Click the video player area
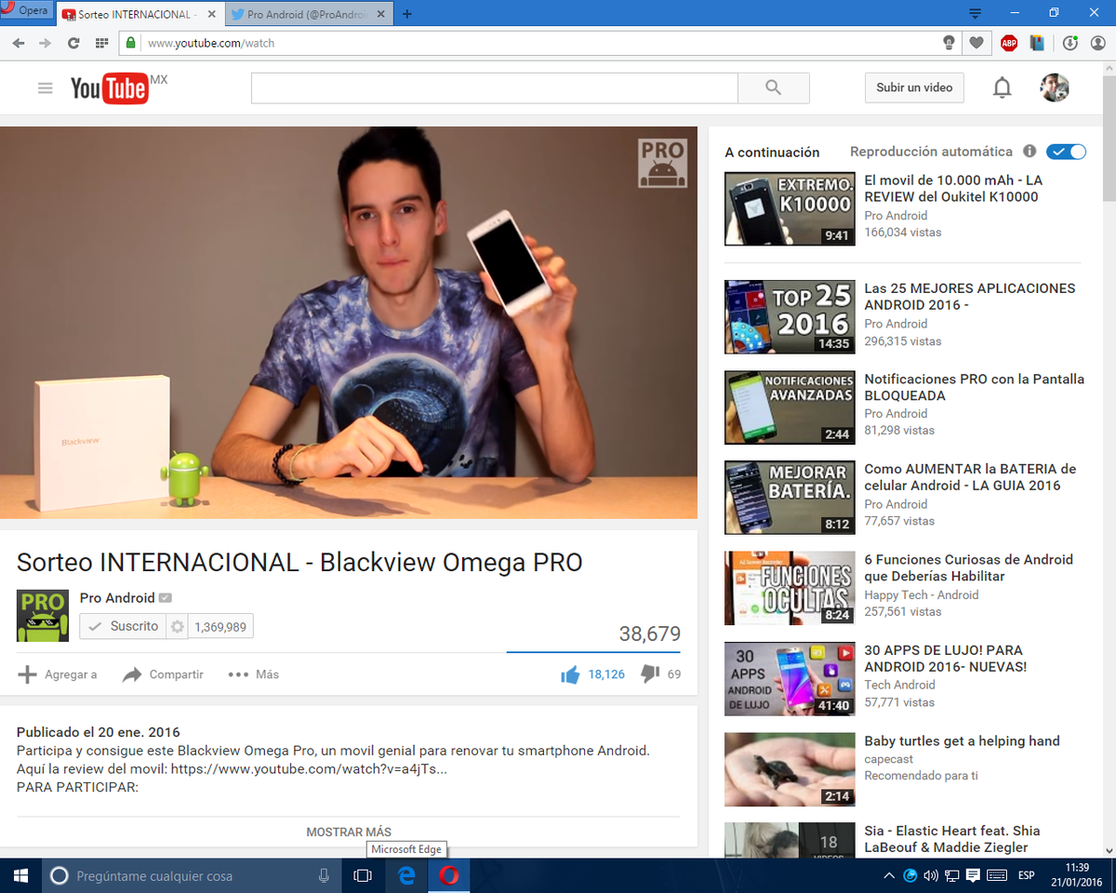Image resolution: width=1116 pixels, height=893 pixels. (349, 322)
